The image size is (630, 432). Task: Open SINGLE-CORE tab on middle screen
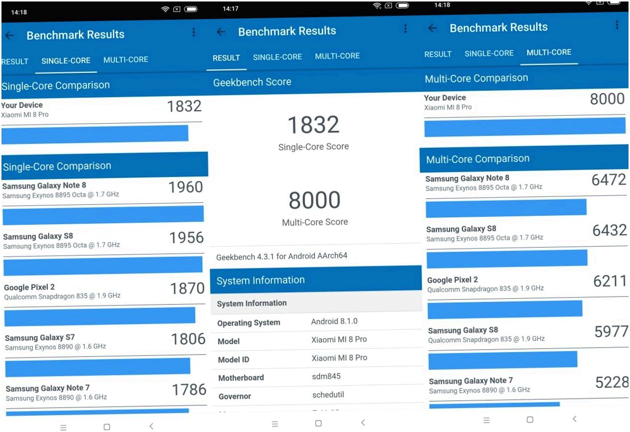pyautogui.click(x=277, y=57)
